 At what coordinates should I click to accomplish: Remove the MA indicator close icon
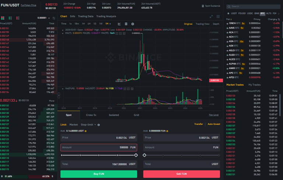[x=124, y=33]
